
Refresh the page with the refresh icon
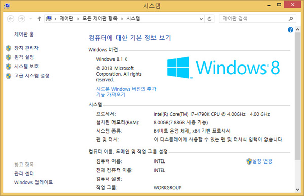209,19
